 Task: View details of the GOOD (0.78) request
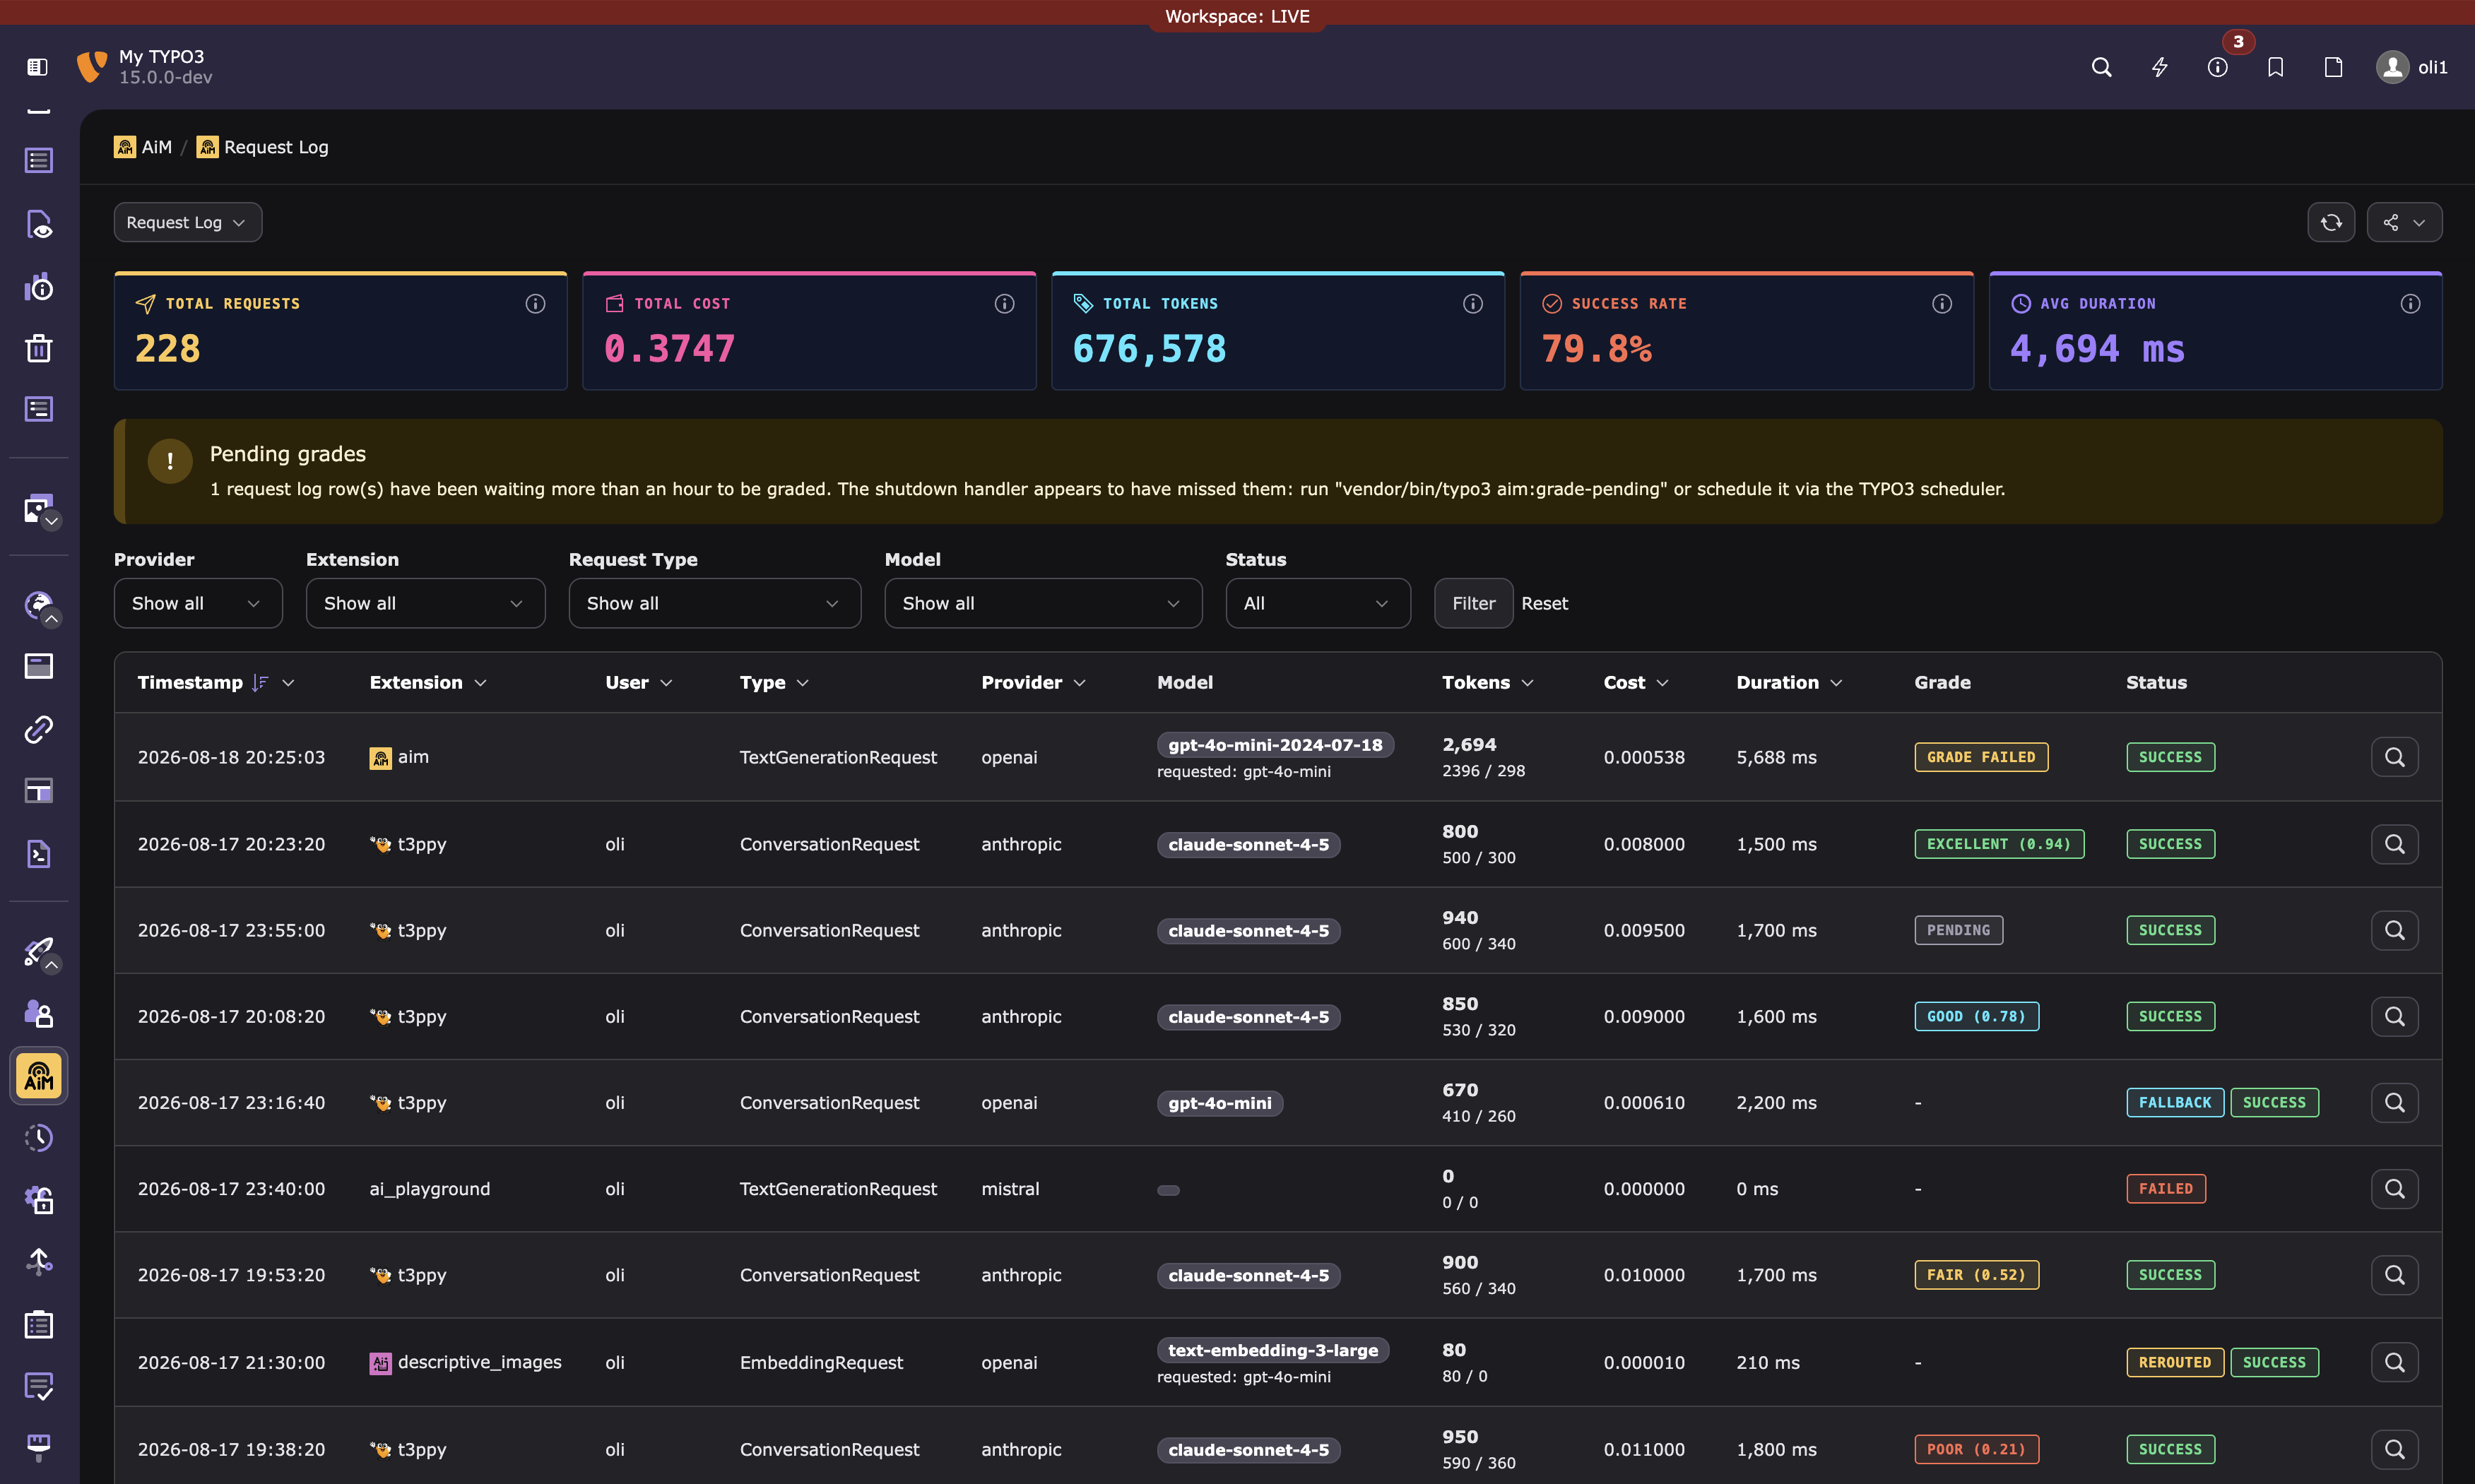click(2394, 1016)
